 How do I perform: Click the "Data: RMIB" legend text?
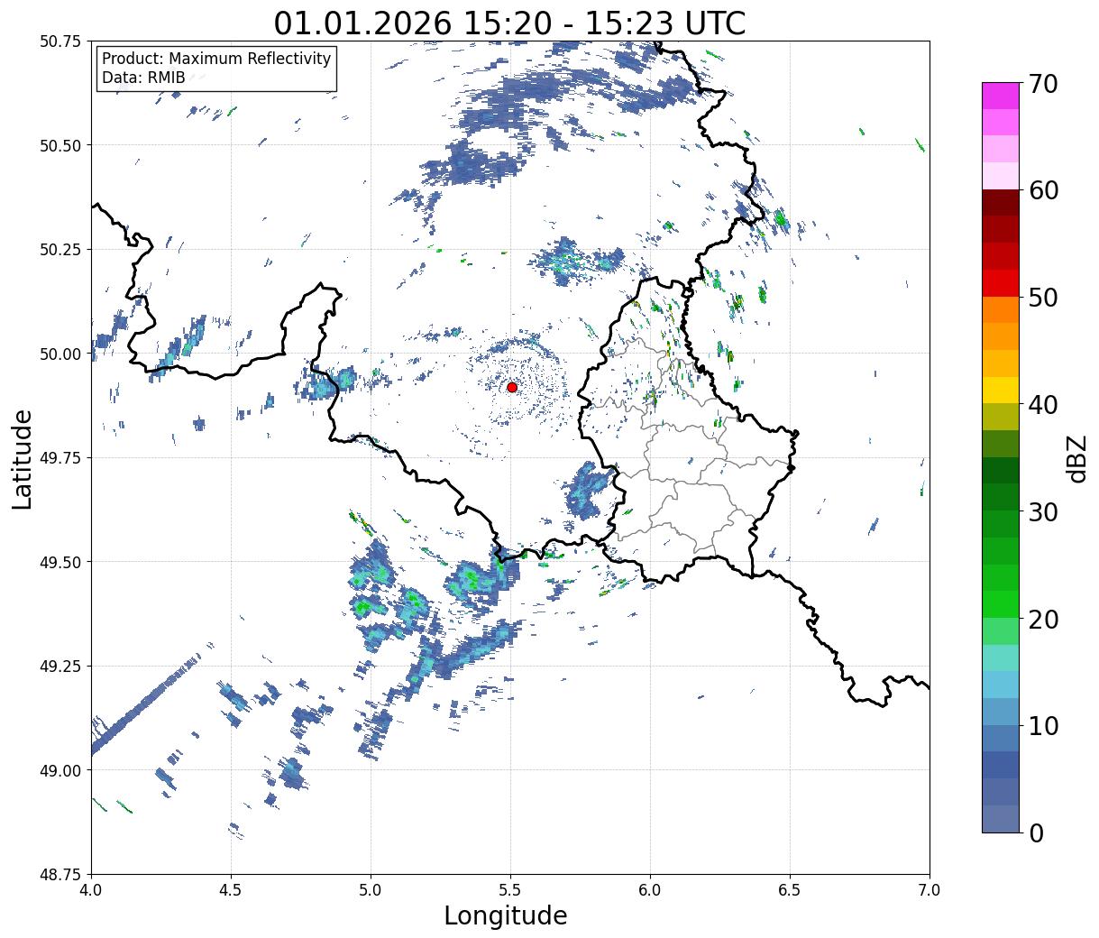tap(143, 78)
